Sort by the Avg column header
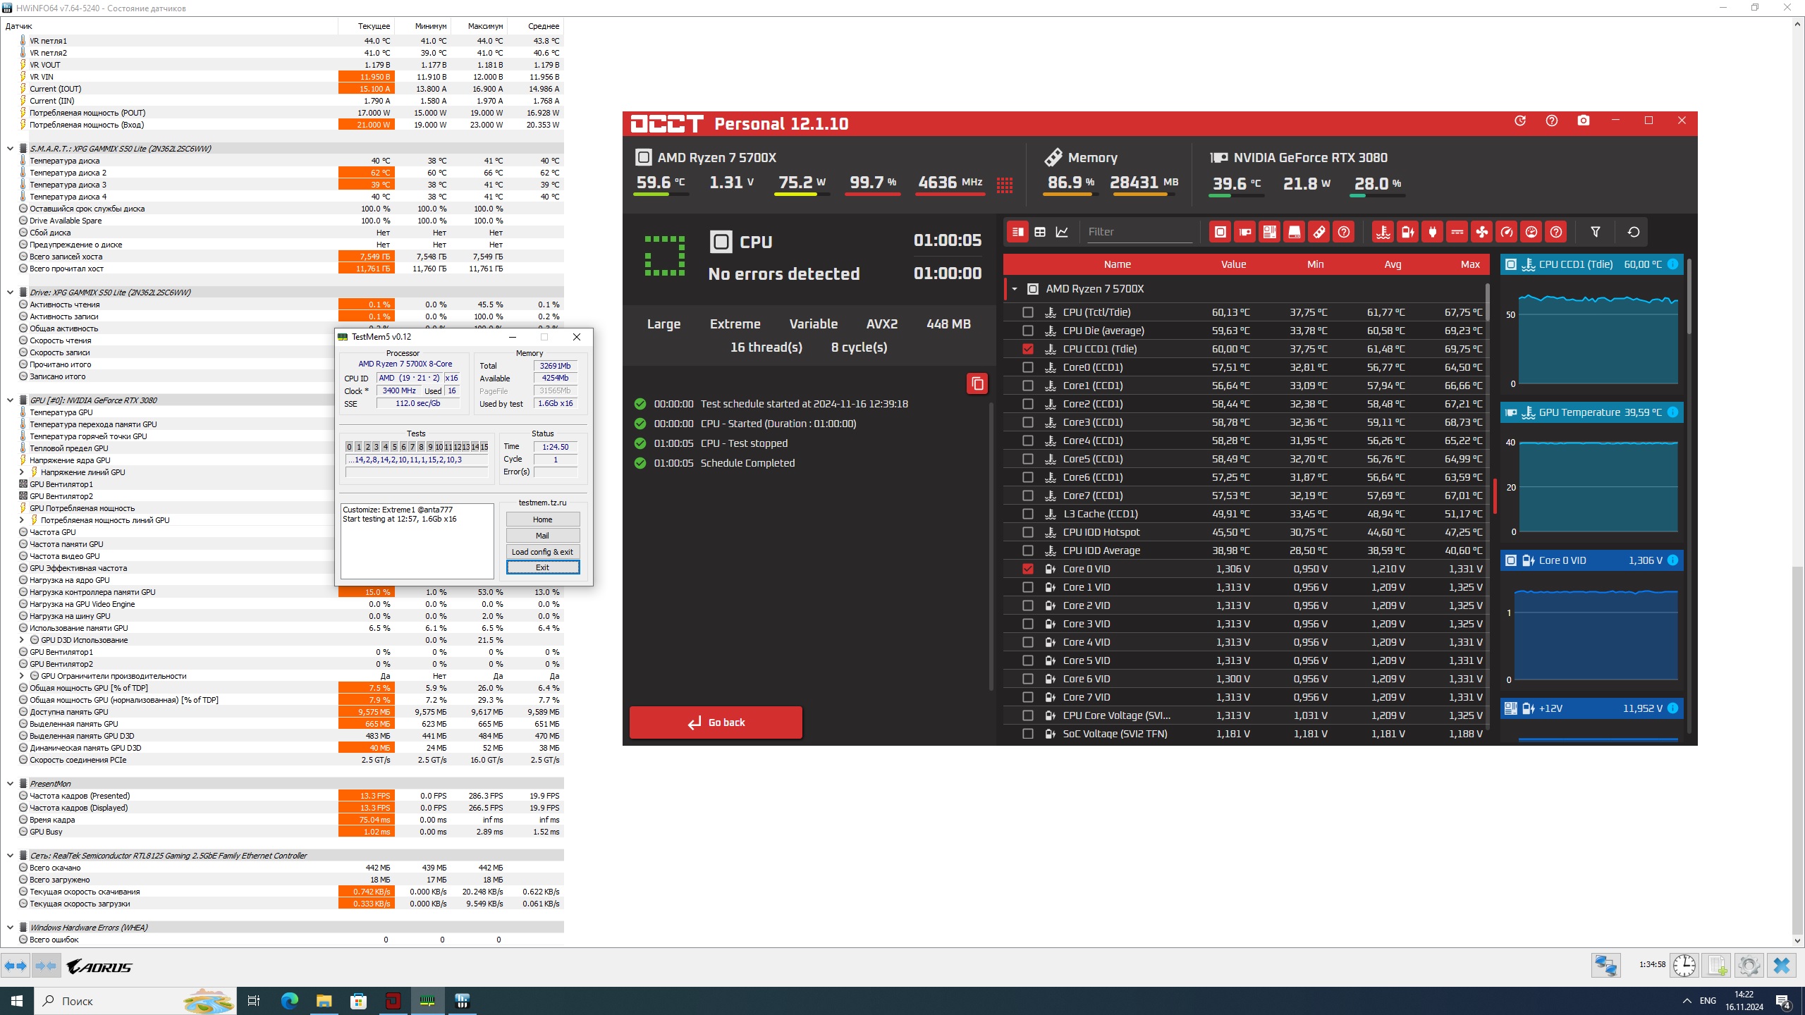The image size is (1805, 1015). [1392, 264]
